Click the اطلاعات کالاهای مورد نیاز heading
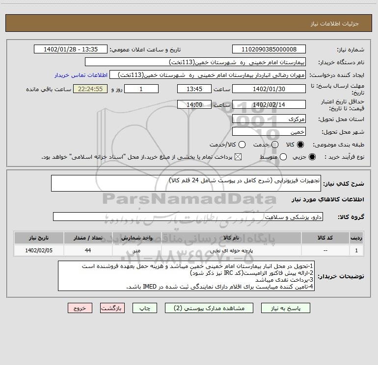This screenshot has height=365, width=378. click(x=327, y=199)
